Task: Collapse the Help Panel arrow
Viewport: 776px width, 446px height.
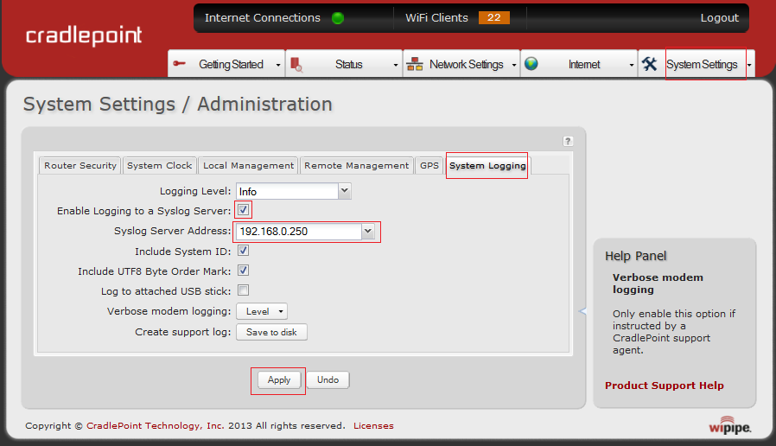Action: point(582,311)
